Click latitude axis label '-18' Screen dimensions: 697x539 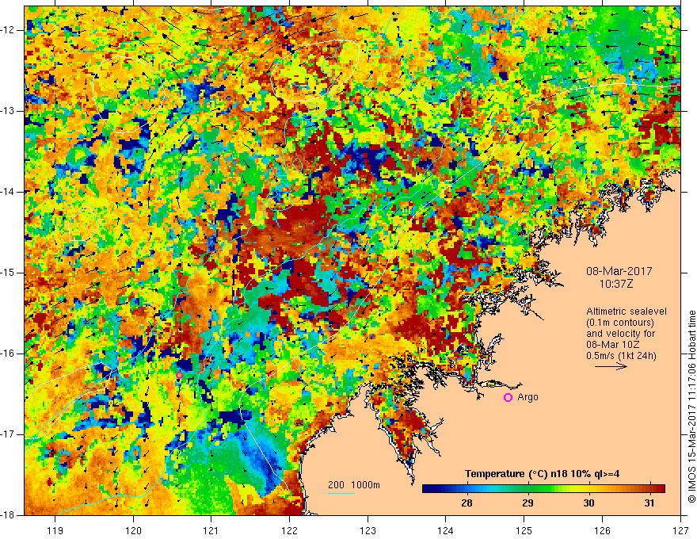click(9, 515)
